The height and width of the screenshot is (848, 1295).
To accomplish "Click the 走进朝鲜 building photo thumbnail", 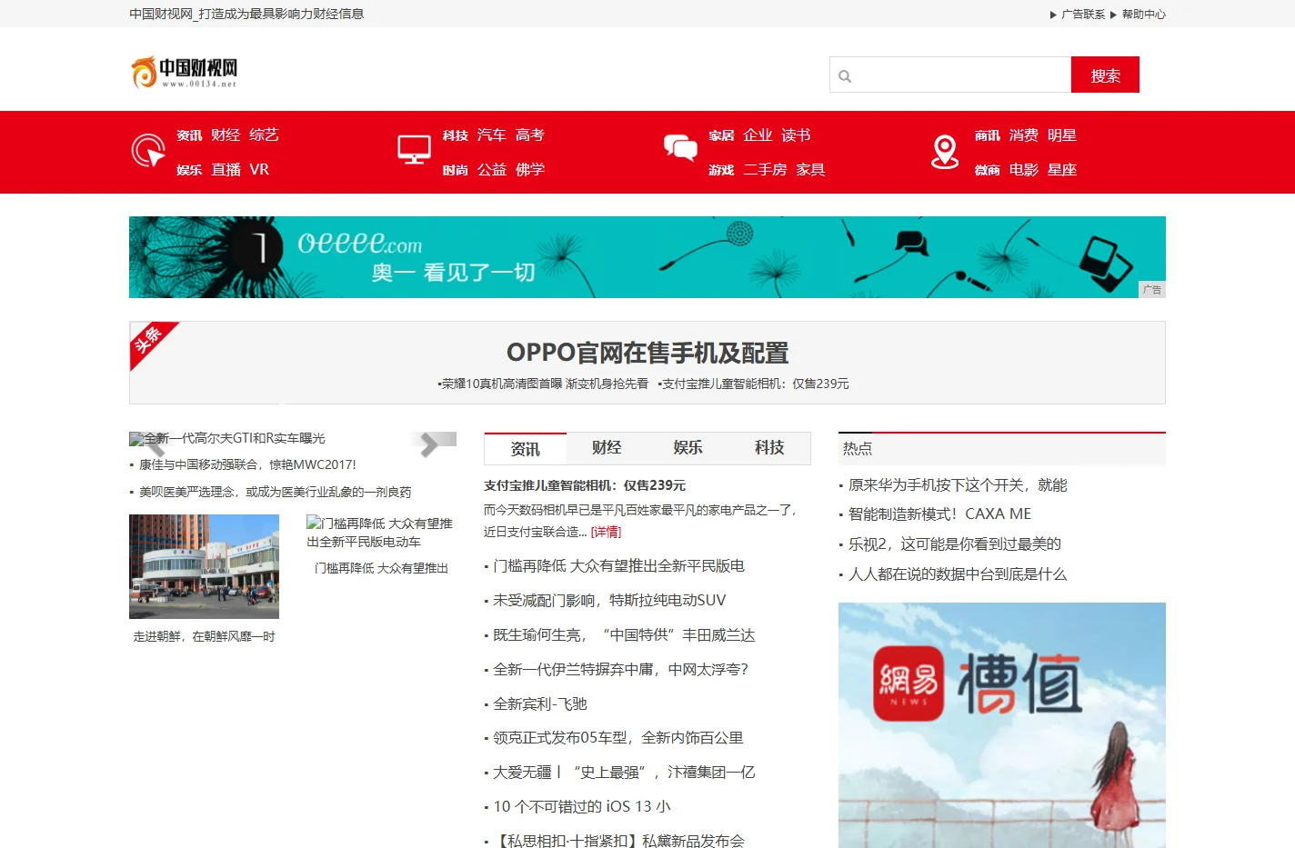I will click(x=204, y=567).
